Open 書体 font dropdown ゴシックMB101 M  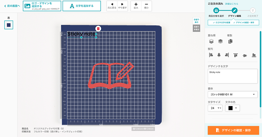(233, 94)
